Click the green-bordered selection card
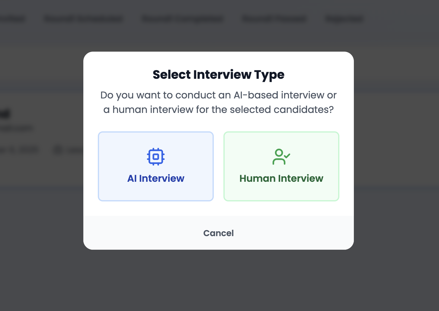Viewport: 439px width, 311px height. pyautogui.click(x=281, y=166)
